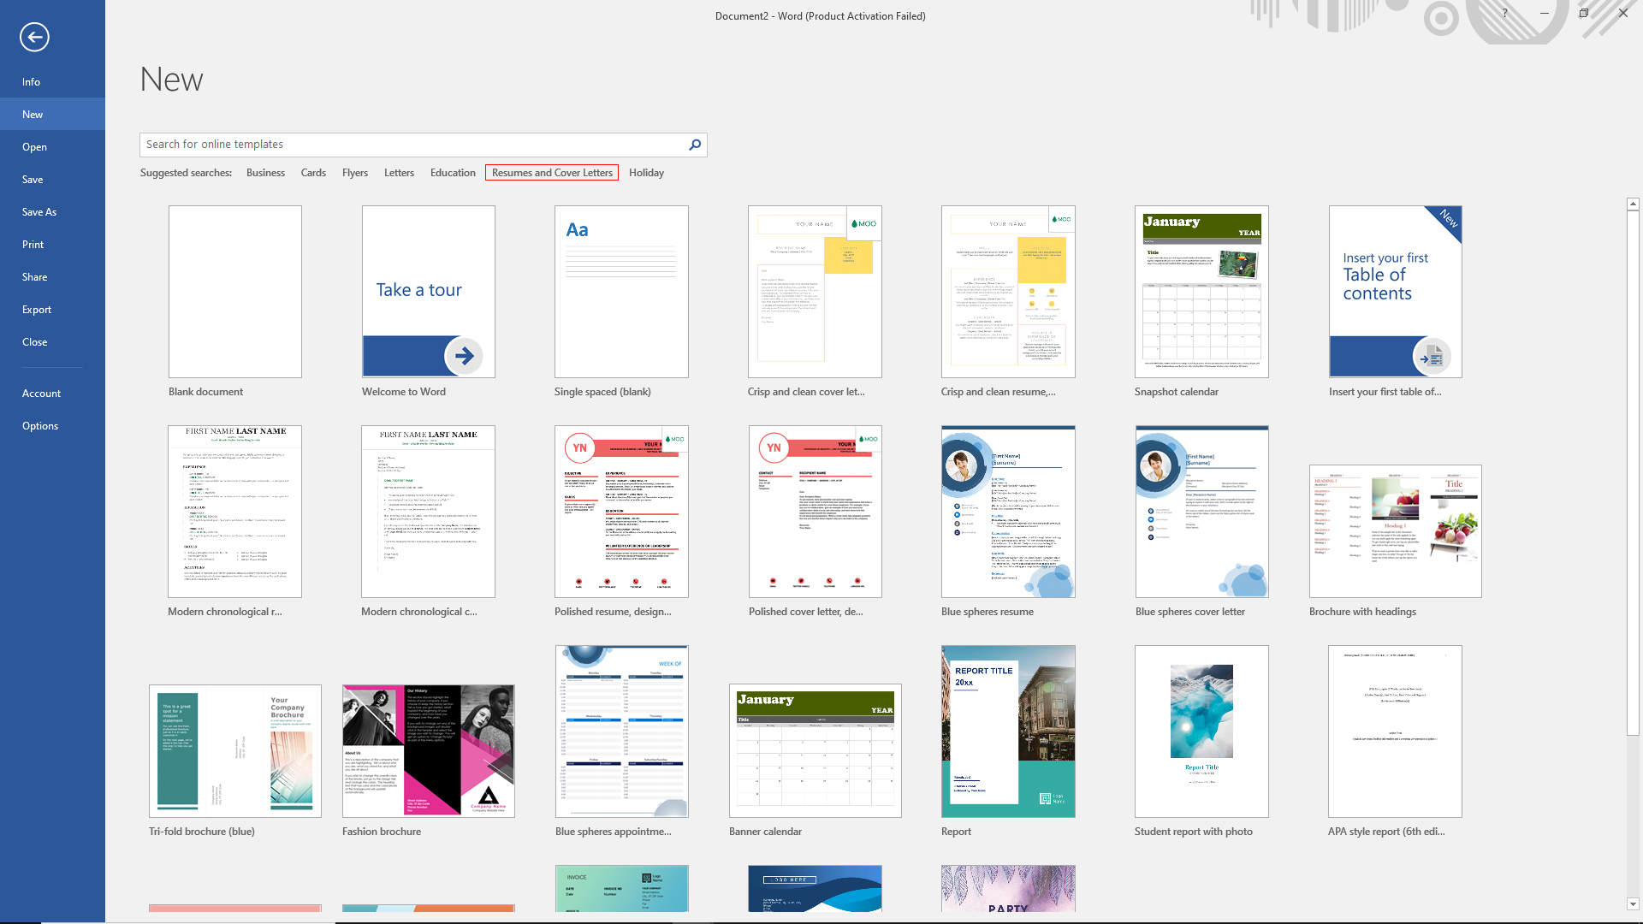Search the Holiday suggested category
The image size is (1643, 924).
[x=646, y=172]
